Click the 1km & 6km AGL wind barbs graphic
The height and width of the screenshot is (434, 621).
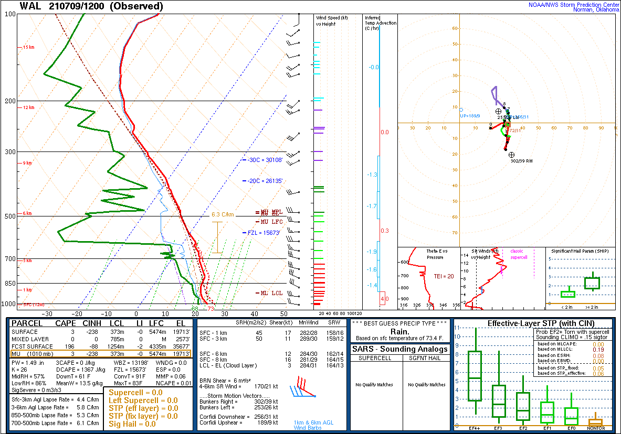pyautogui.click(x=302, y=387)
